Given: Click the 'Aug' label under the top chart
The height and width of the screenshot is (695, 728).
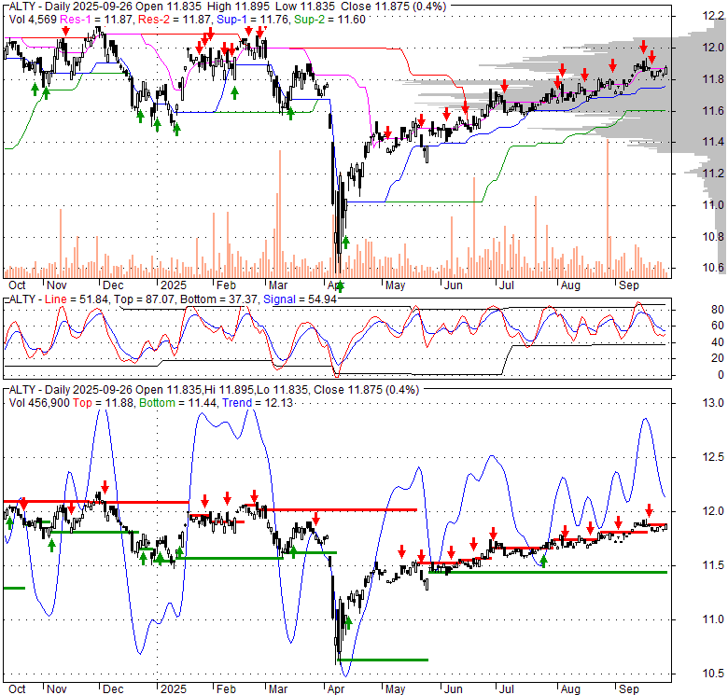Looking at the screenshot, I should 570,285.
